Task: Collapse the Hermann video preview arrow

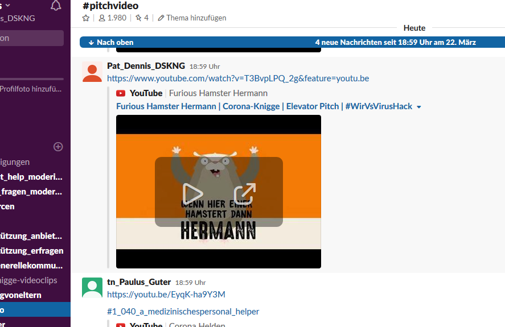Action: point(419,107)
